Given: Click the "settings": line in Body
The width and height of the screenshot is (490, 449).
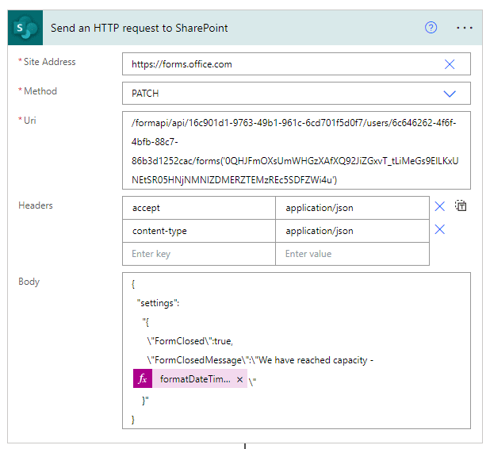Looking at the screenshot, I should coord(158,303).
